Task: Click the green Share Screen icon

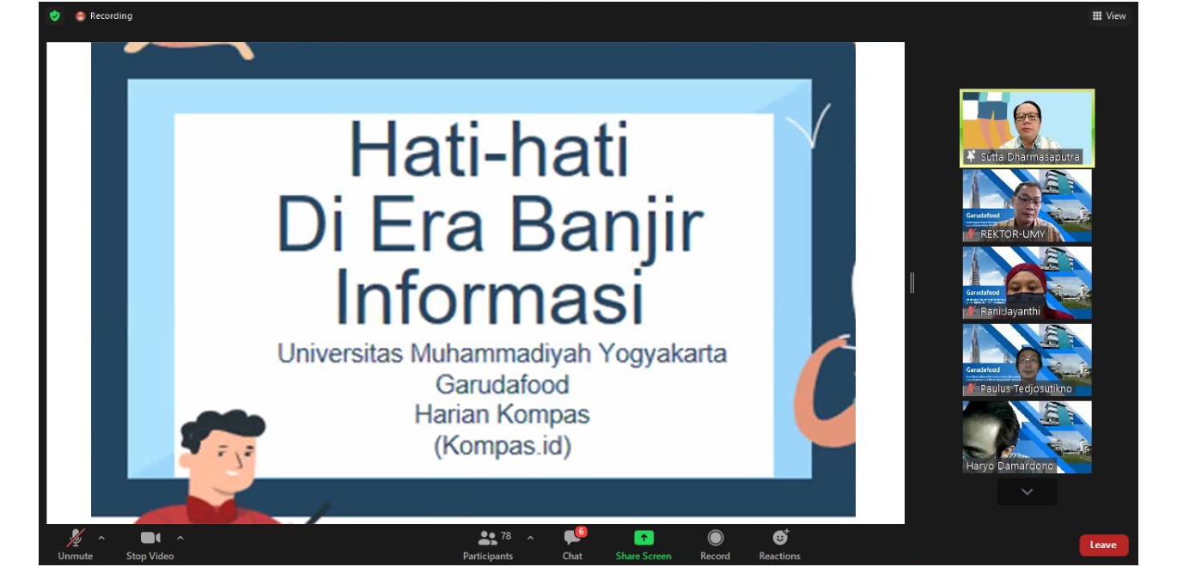Action: [643, 538]
